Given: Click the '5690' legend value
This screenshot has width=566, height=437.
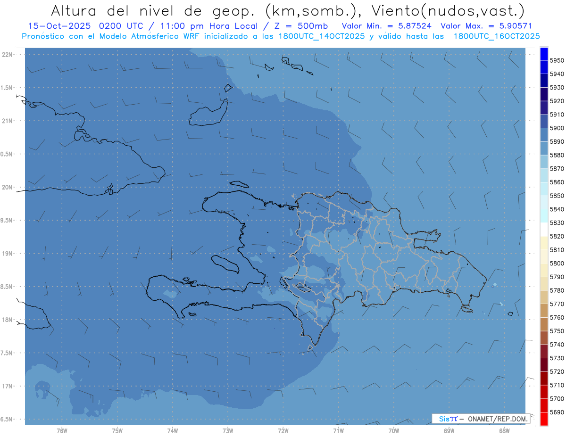Looking at the screenshot, I should (557, 412).
